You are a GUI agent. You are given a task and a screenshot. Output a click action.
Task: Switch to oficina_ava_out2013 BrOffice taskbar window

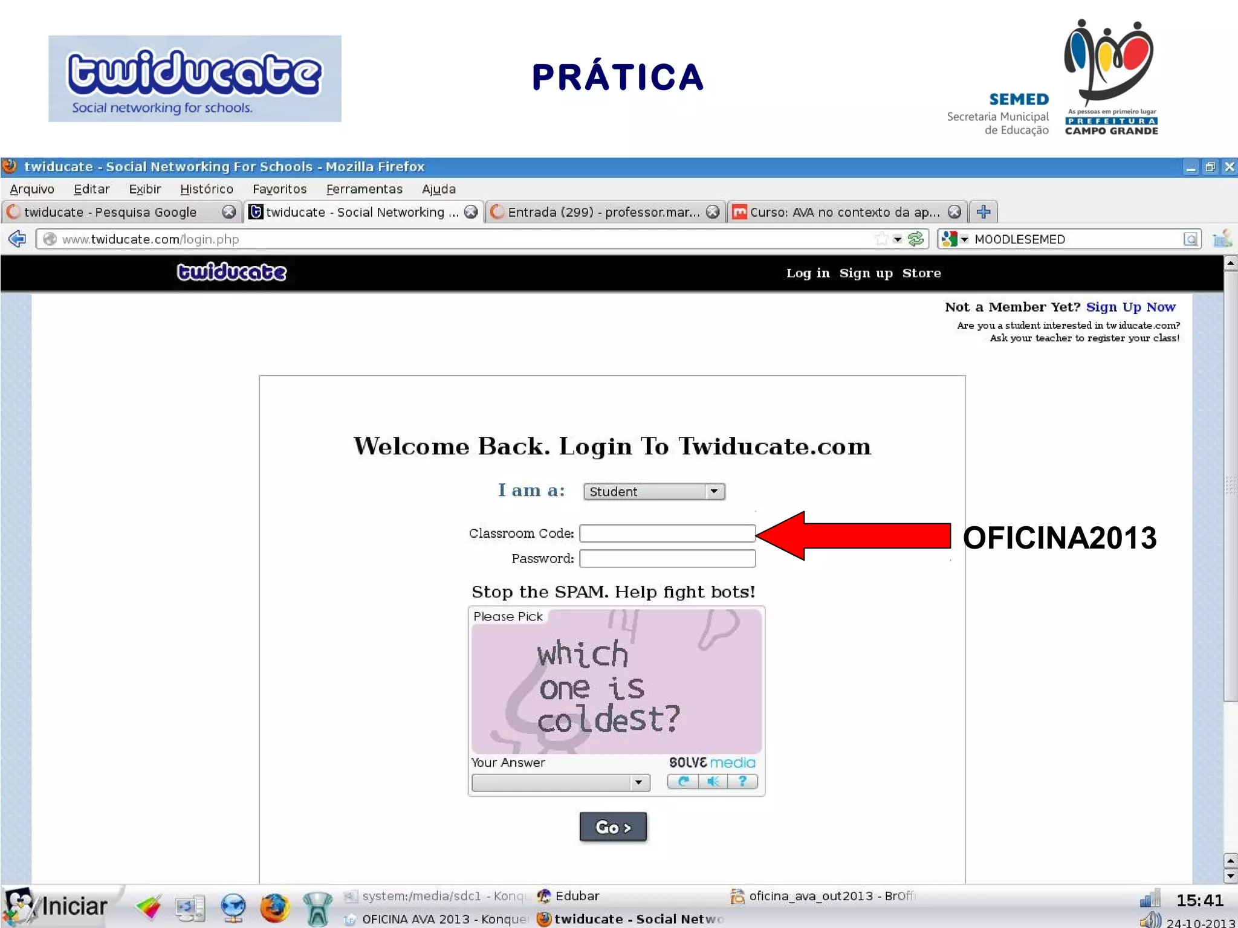(x=823, y=896)
